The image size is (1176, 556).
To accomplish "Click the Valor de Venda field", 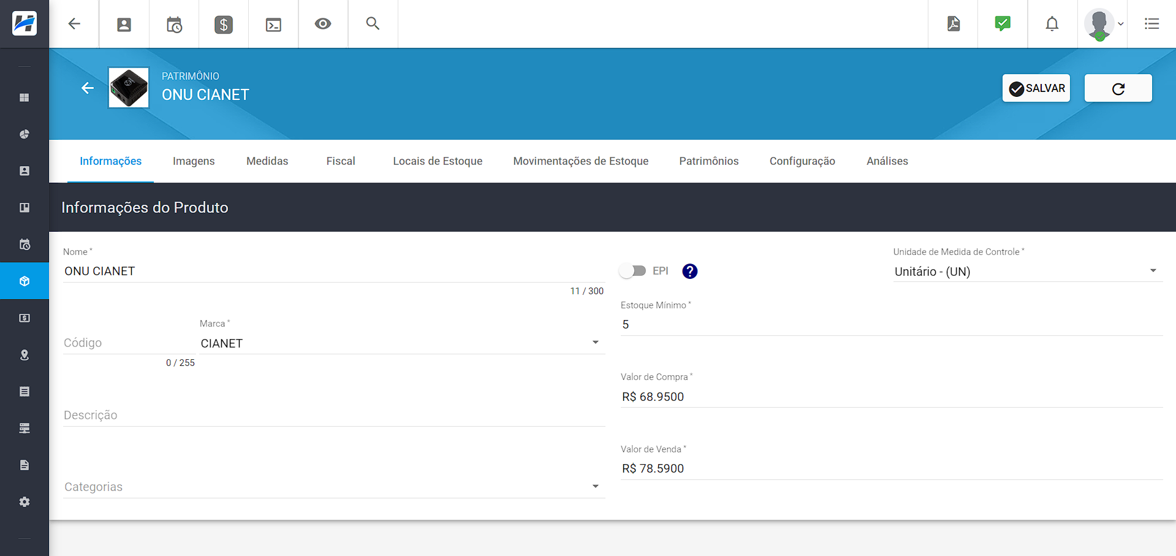I will 892,468.
